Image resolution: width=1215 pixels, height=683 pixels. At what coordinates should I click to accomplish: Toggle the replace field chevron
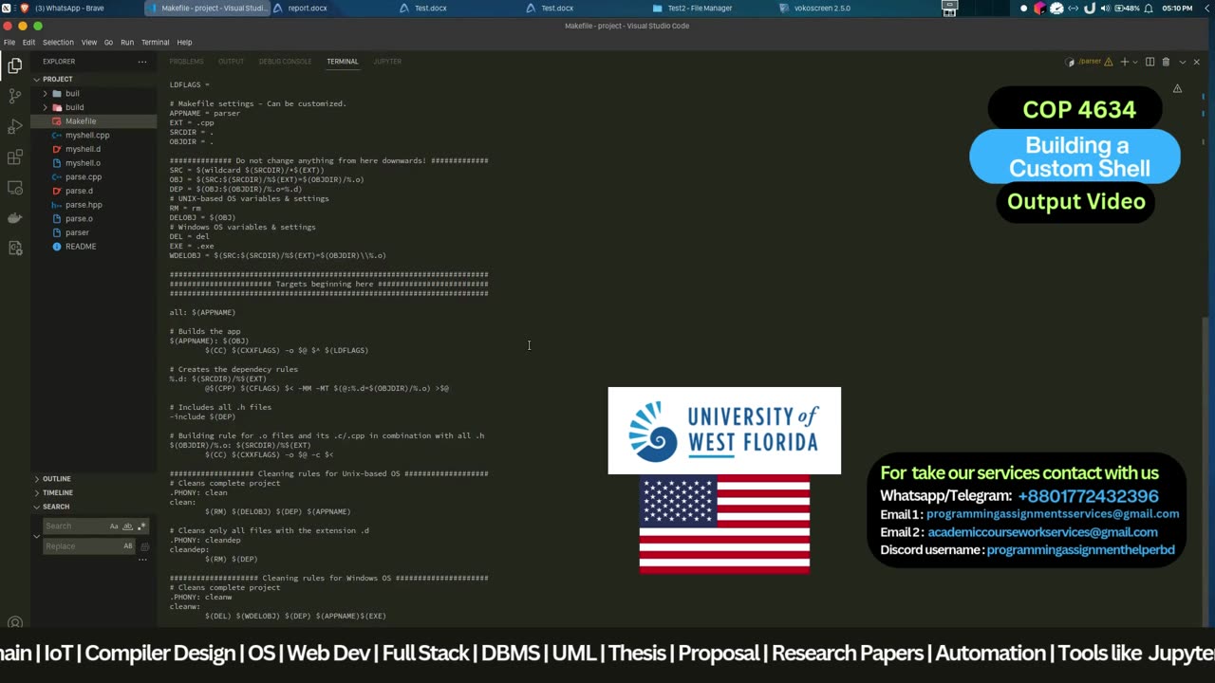pos(37,536)
